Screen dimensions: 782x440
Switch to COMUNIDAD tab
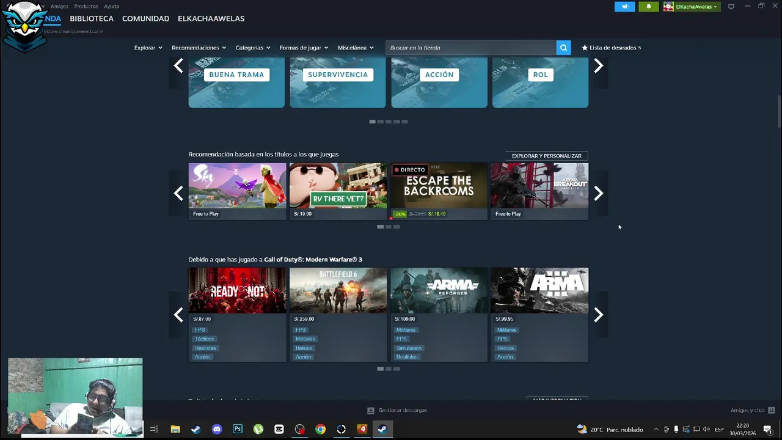click(145, 18)
